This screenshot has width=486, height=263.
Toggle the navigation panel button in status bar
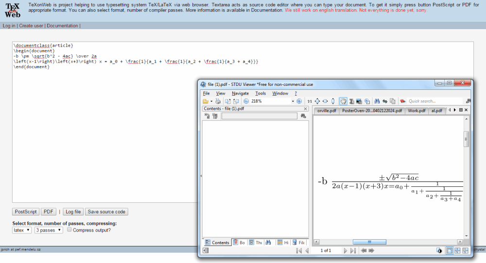point(206,250)
